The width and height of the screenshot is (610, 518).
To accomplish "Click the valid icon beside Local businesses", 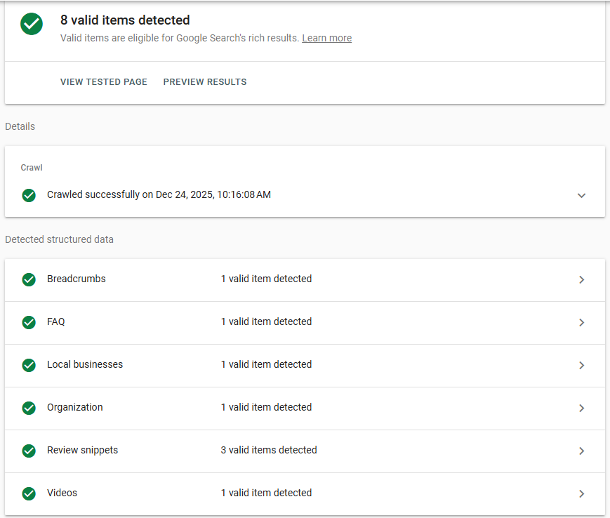I will [x=29, y=365].
